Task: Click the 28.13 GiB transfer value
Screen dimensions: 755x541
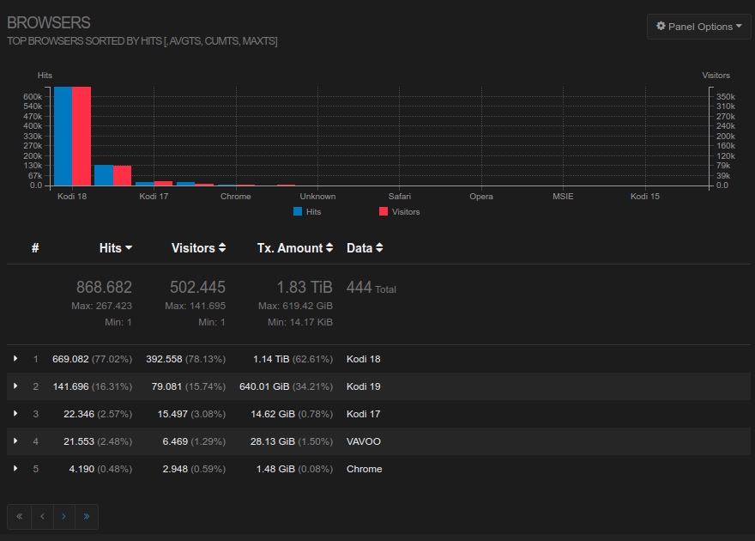Action: click(x=273, y=441)
